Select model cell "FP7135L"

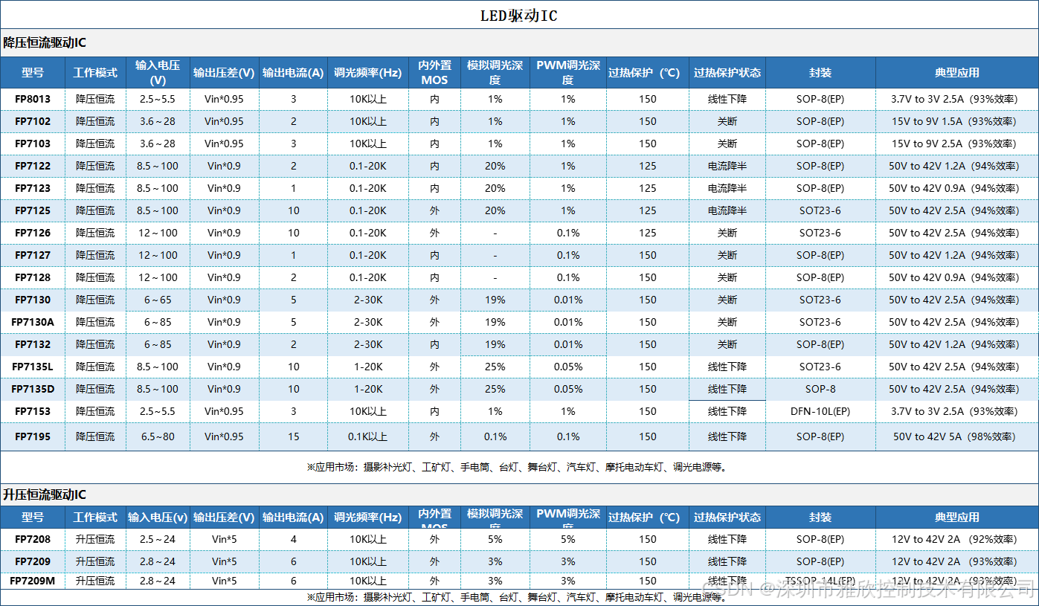pos(33,367)
